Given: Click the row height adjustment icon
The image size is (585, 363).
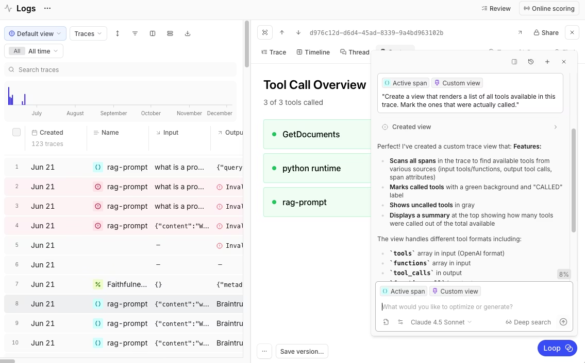Looking at the screenshot, I should [x=118, y=33].
